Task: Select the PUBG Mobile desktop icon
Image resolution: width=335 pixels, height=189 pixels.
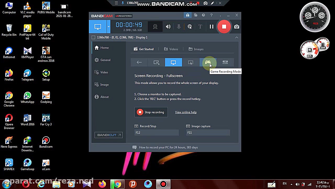Action: [x=46, y=8]
